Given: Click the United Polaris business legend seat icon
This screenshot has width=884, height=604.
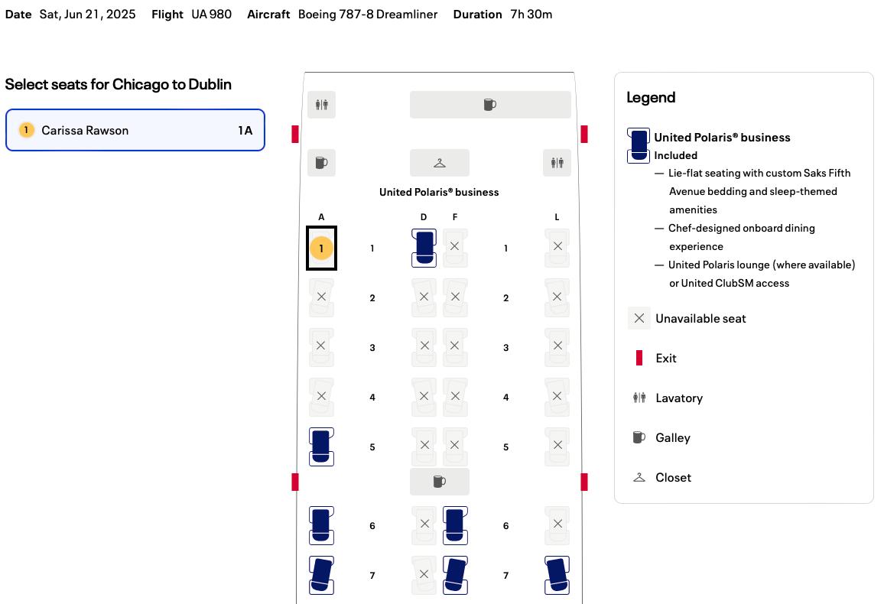Looking at the screenshot, I should [x=638, y=145].
